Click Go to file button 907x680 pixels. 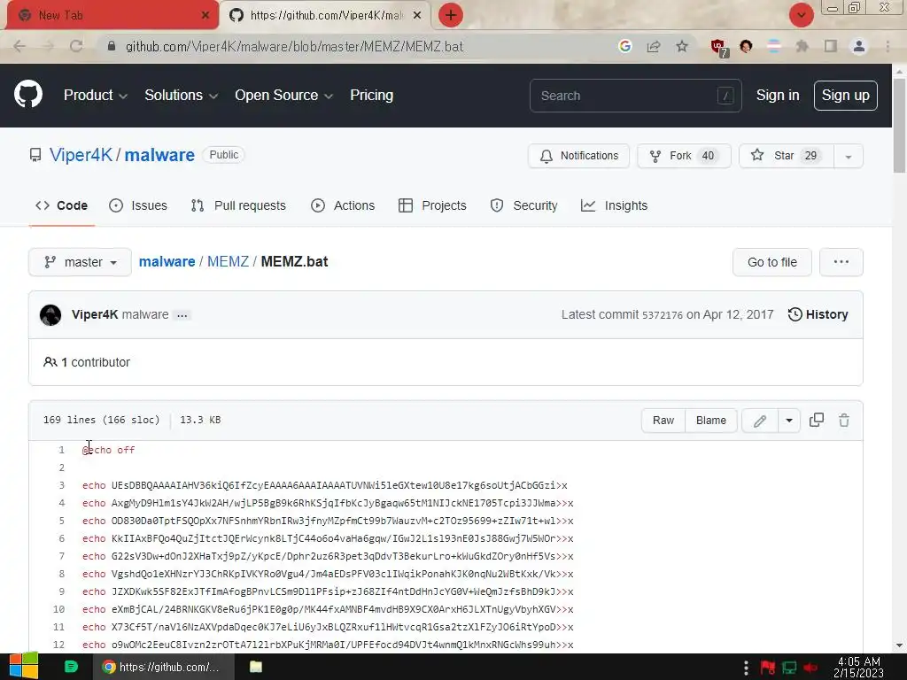[771, 262]
